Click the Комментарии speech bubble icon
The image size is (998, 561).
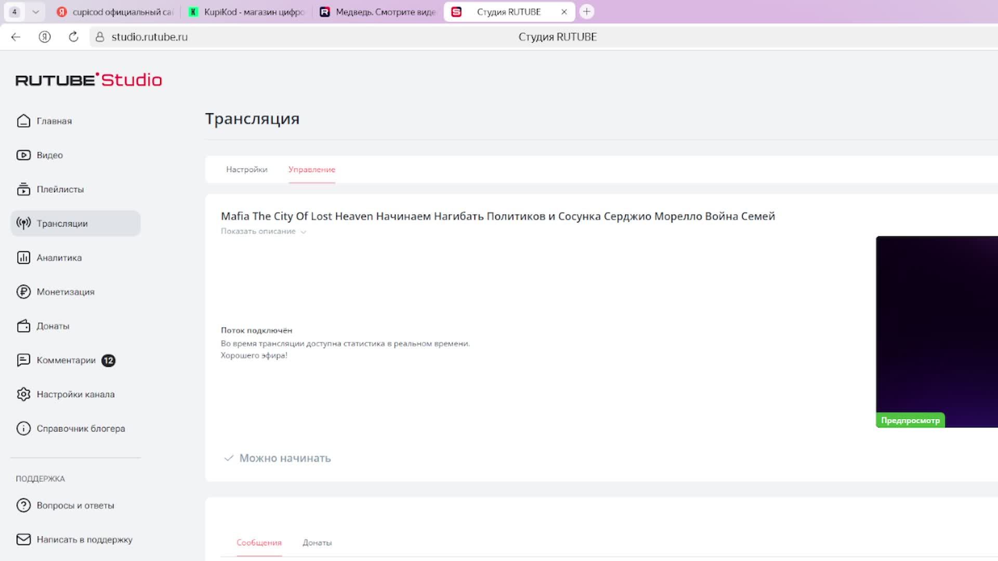pyautogui.click(x=23, y=360)
